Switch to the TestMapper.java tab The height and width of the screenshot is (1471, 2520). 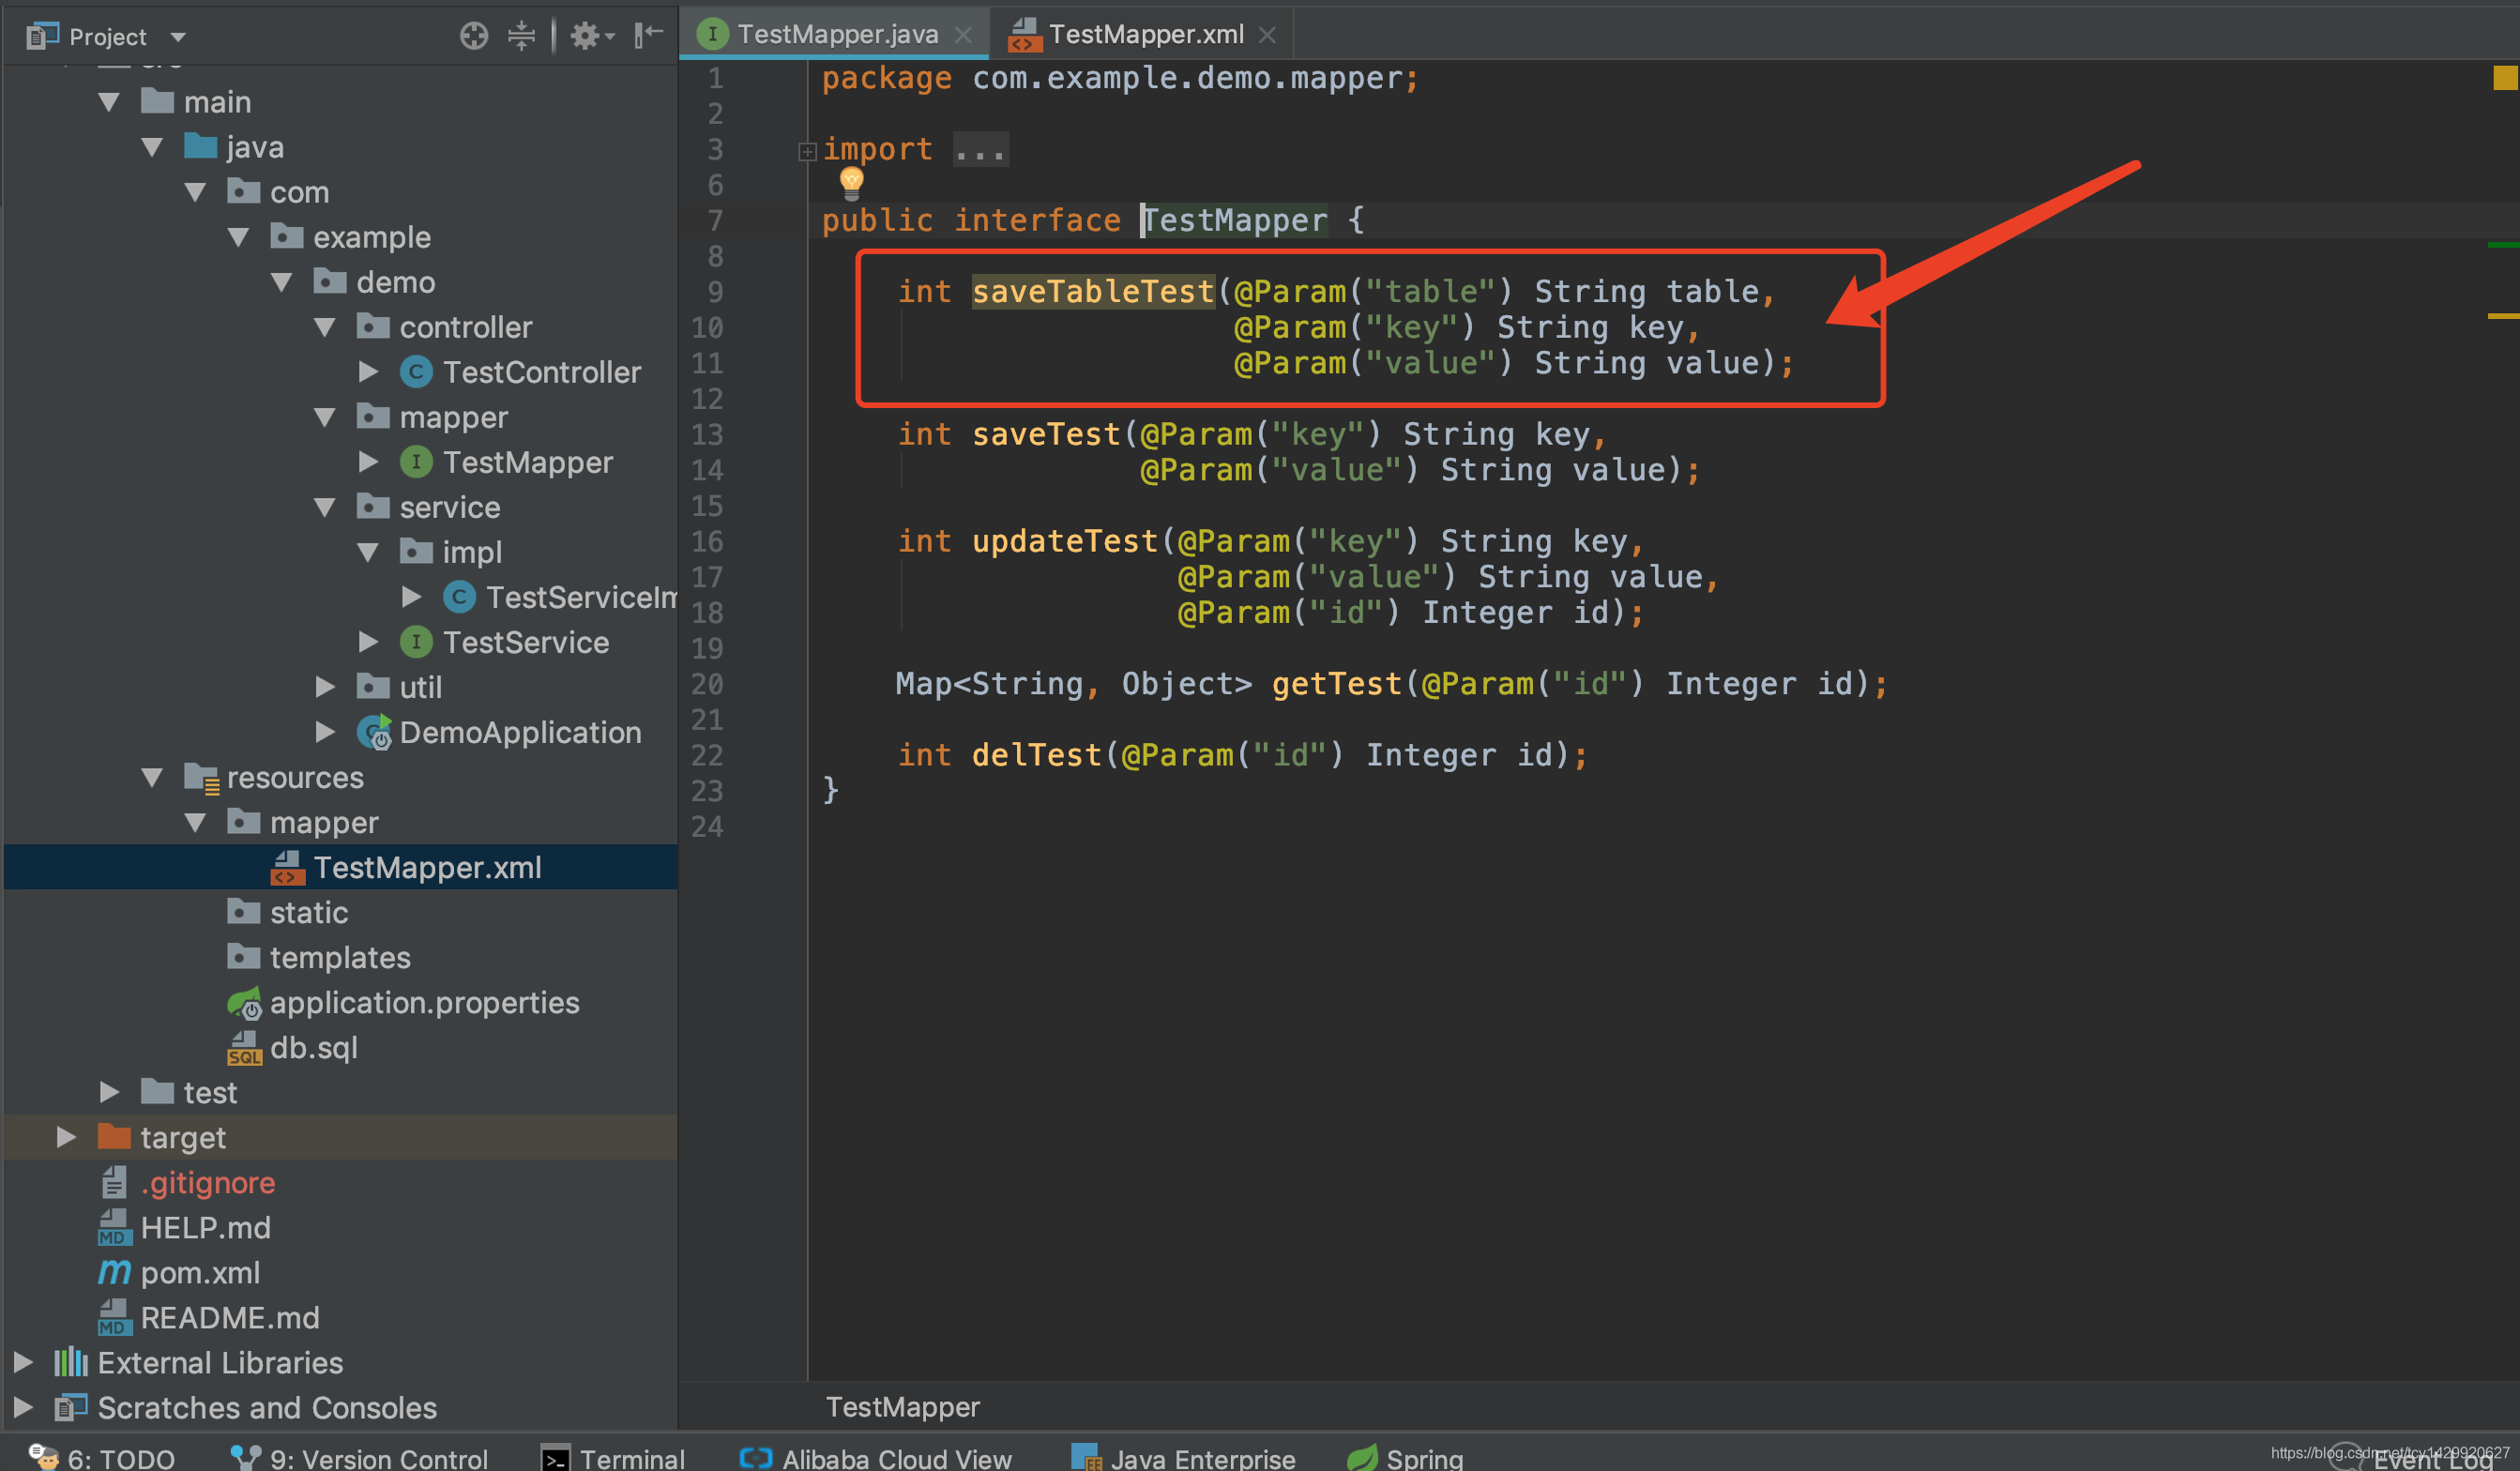coord(836,34)
